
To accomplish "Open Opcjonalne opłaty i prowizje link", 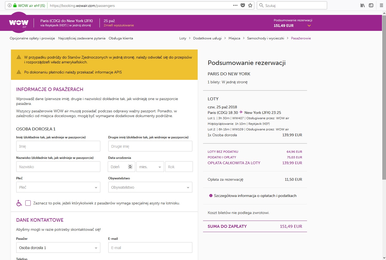I will click(x=32, y=38).
